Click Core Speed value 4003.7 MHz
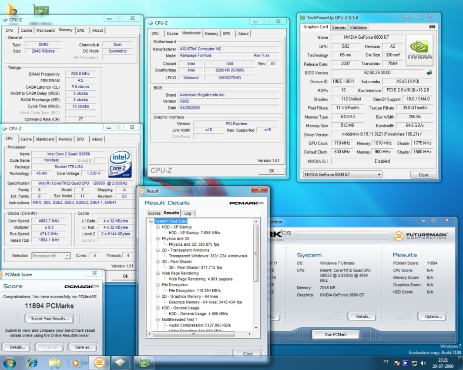463x370 pixels. coord(49,221)
